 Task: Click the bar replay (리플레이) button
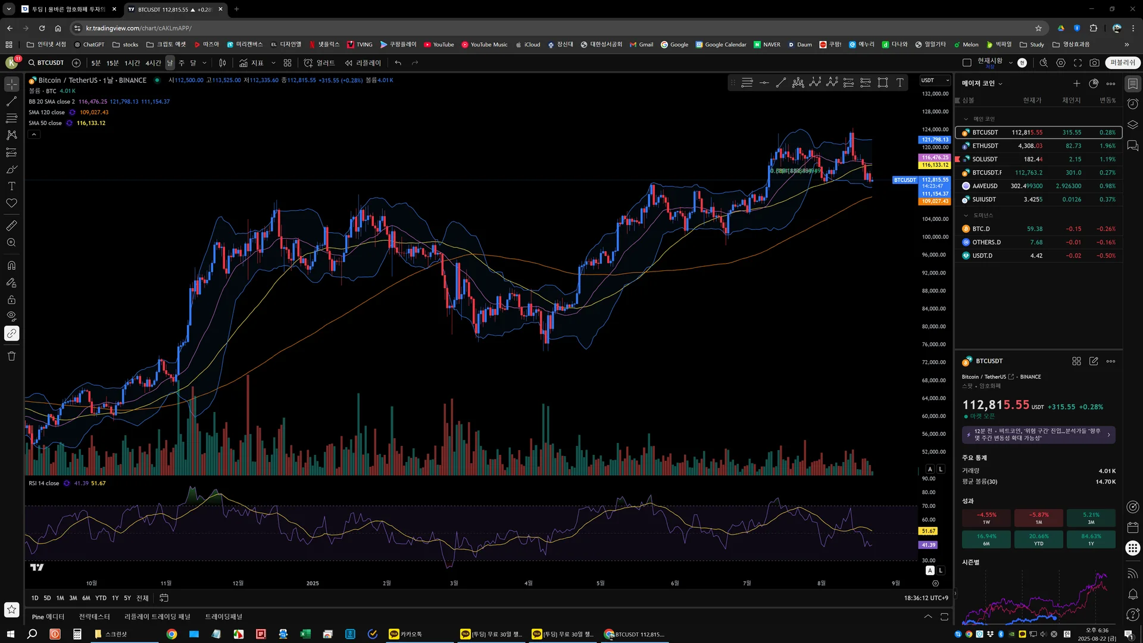363,63
